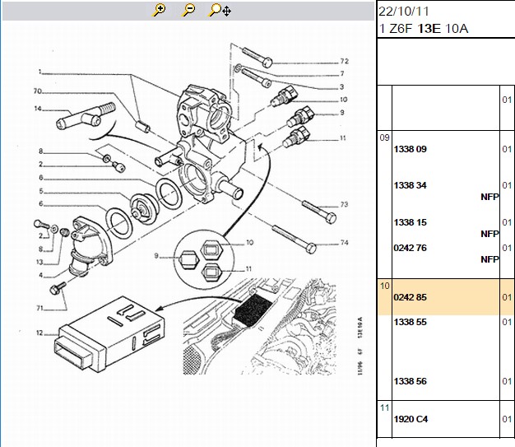This screenshot has width=515, height=447.
Task: Click reference number 09 in parts table
Action: [x=384, y=137]
